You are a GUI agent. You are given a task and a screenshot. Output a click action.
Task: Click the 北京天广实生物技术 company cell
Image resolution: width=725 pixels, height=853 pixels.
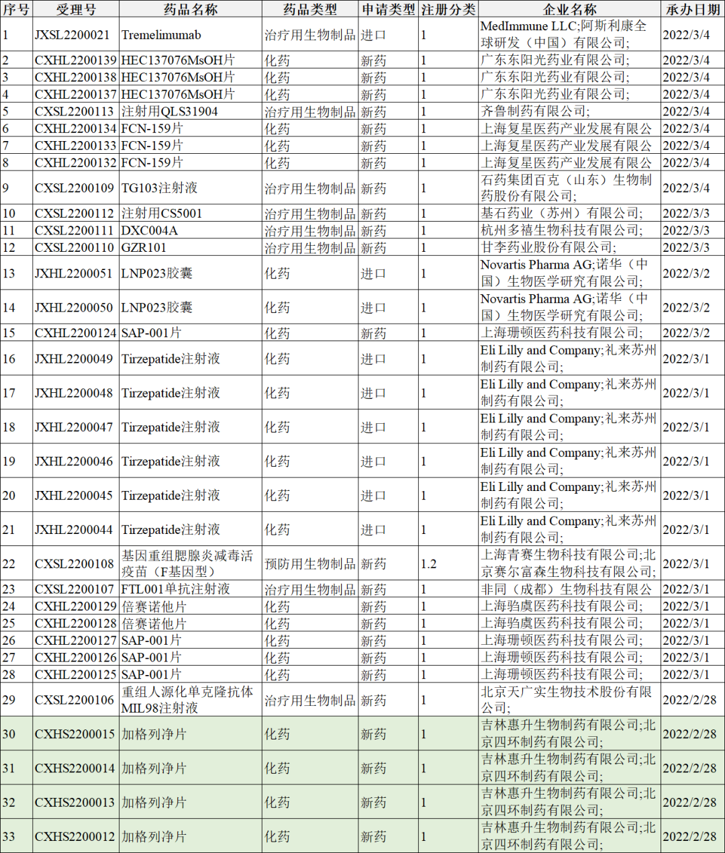point(569,699)
